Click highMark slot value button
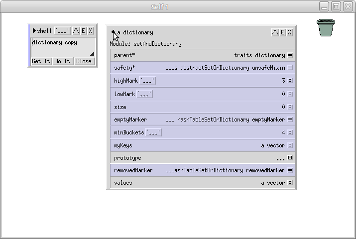356x239 pixels. tap(290, 81)
